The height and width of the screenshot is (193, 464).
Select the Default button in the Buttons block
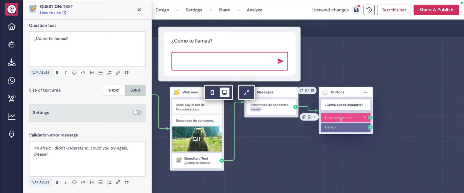[x=345, y=127]
